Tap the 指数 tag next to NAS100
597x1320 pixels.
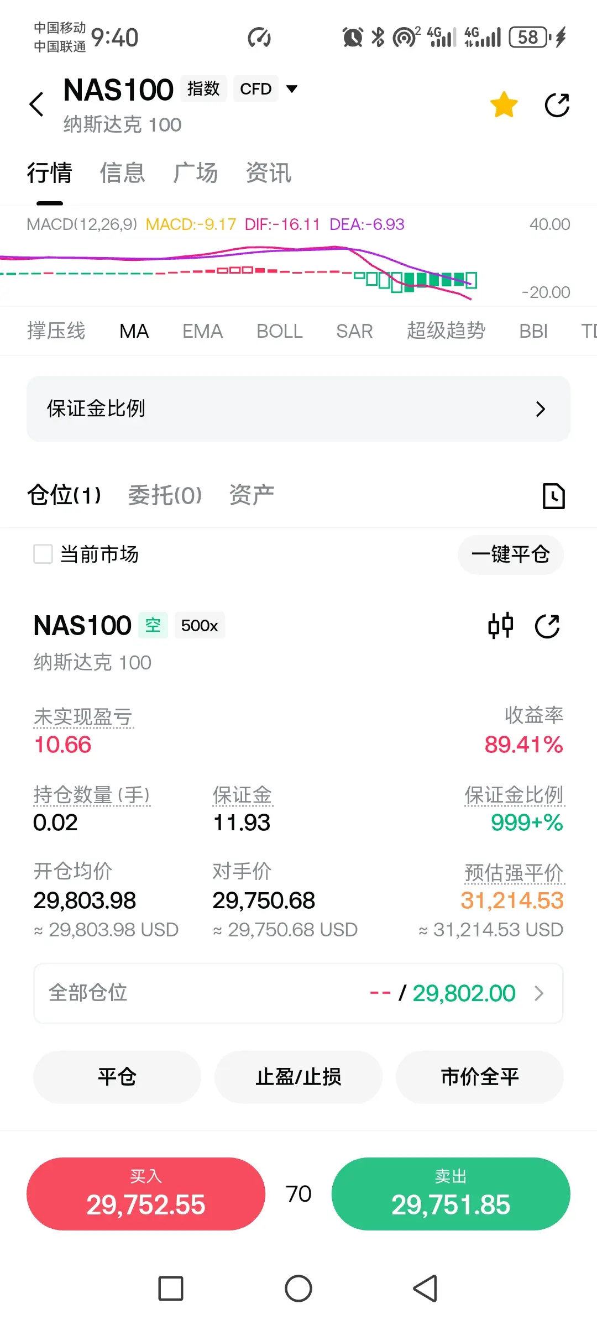(203, 88)
